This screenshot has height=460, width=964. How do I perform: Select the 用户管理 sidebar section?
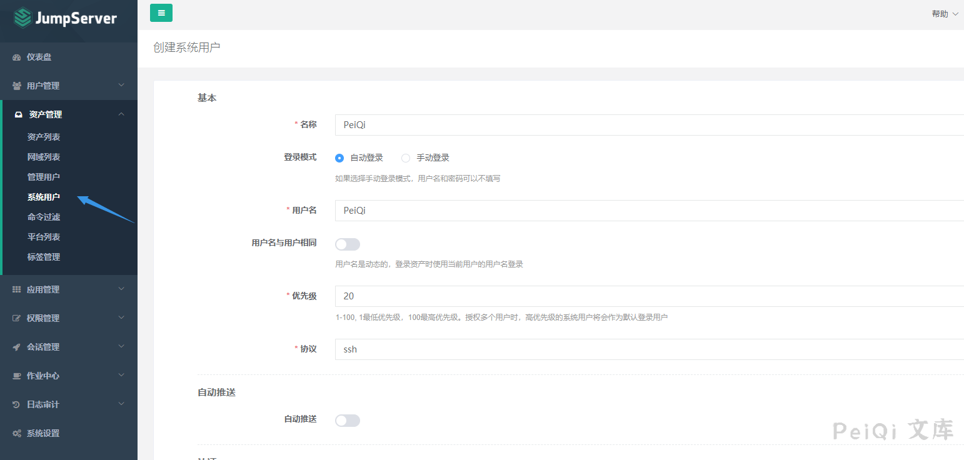coord(44,86)
